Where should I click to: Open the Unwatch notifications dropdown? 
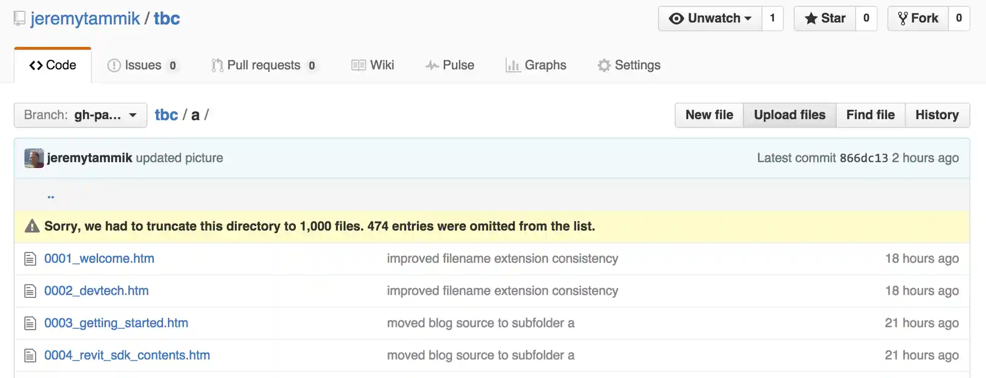point(710,18)
